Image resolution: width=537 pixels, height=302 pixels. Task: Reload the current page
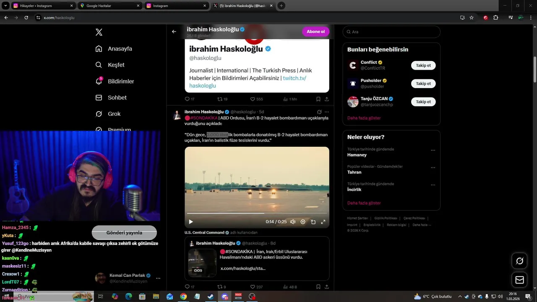tap(26, 18)
